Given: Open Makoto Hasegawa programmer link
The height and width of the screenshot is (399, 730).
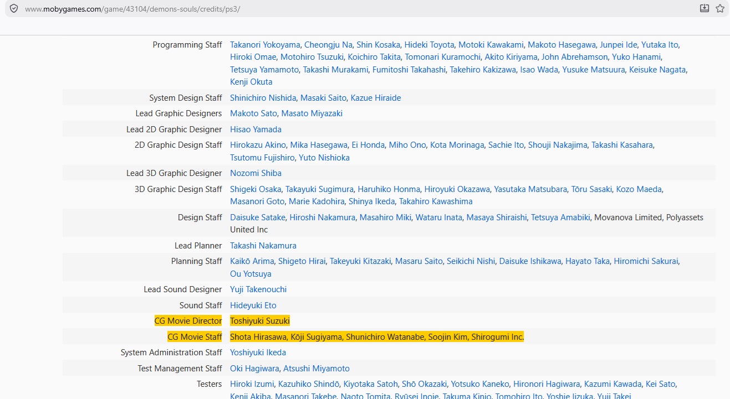Looking at the screenshot, I should [561, 45].
